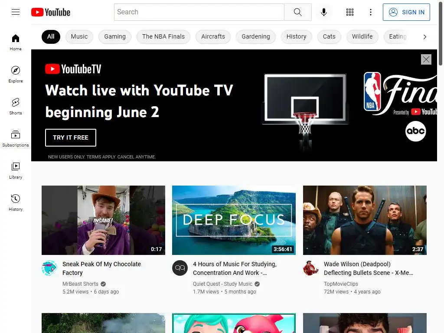Select the Cats filter chip
This screenshot has width=444, height=333.
click(329, 37)
